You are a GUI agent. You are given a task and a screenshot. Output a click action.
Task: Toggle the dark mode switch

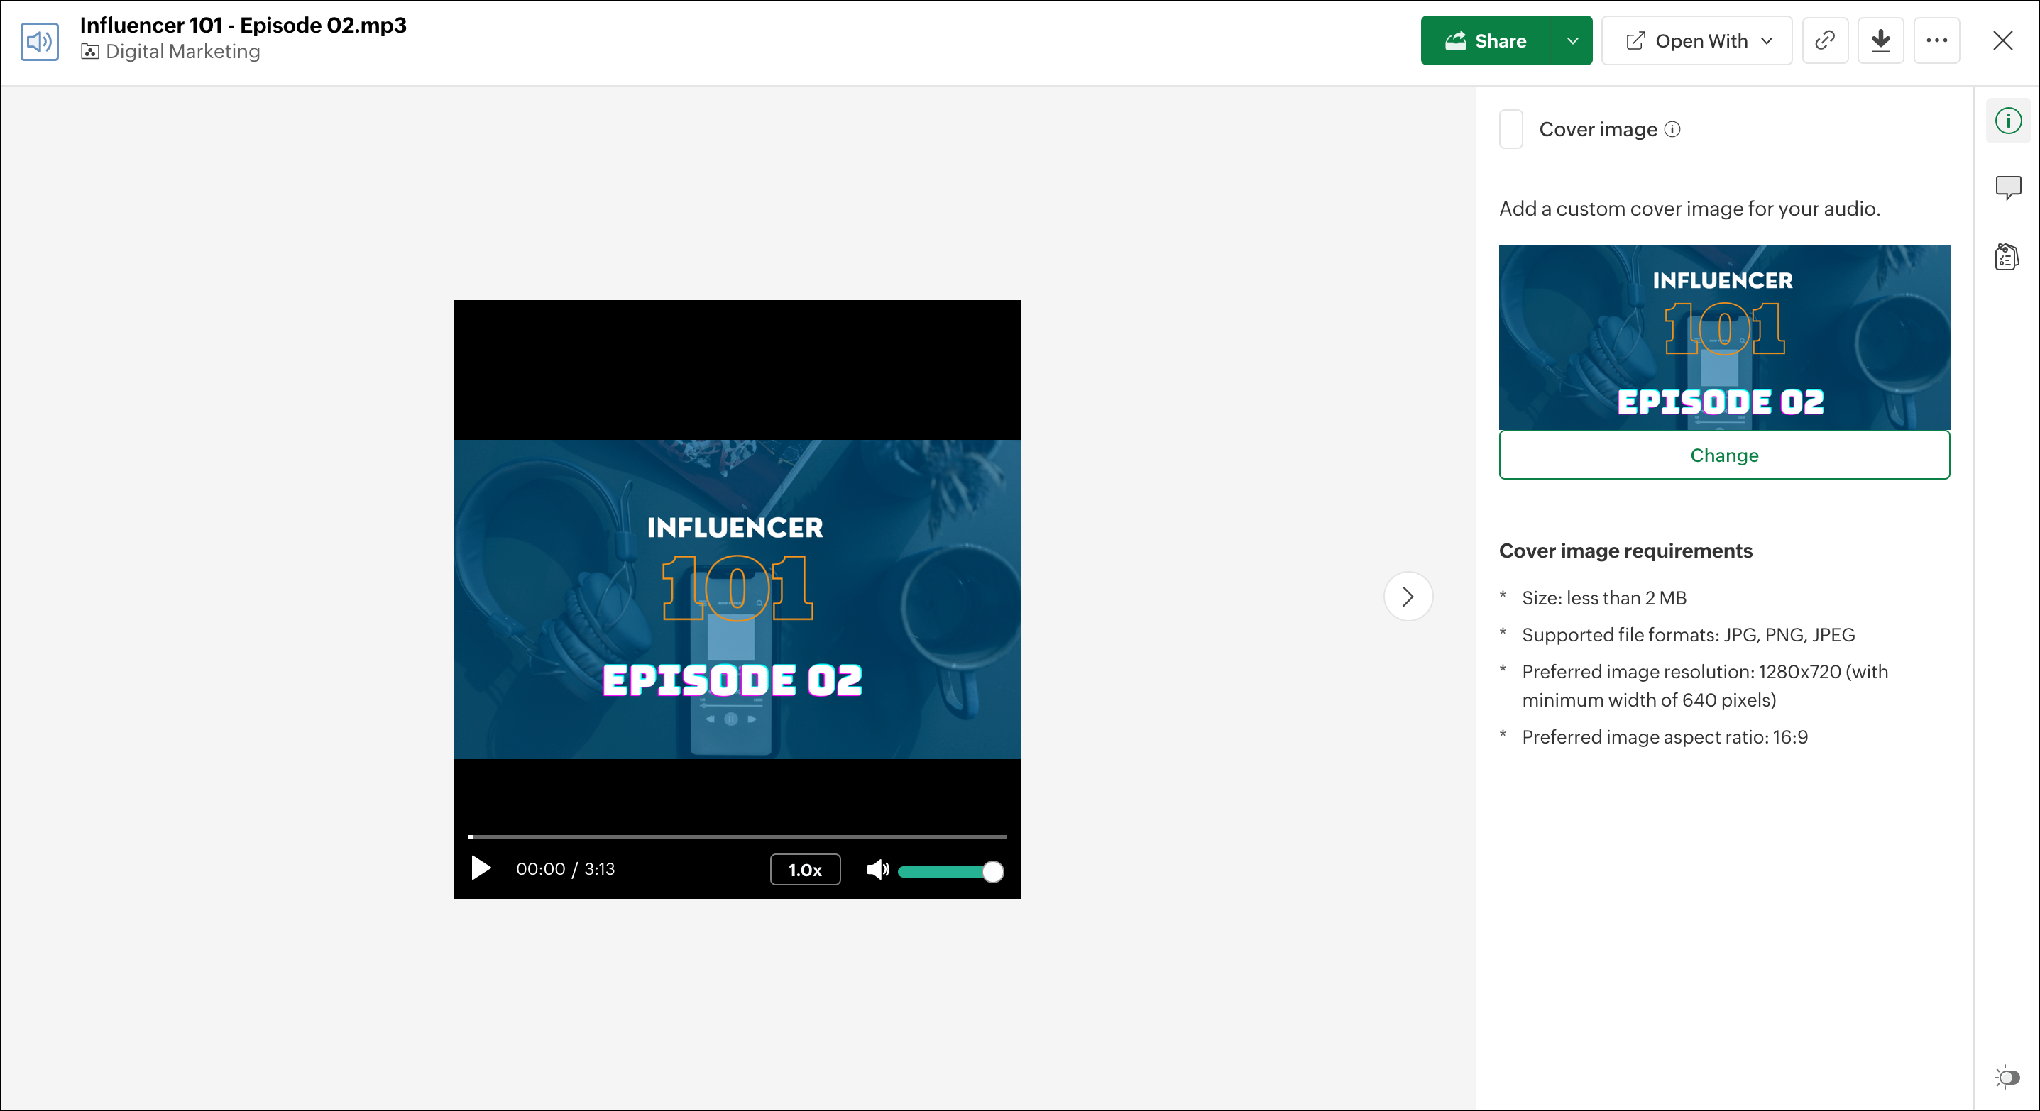pyautogui.click(x=2007, y=1077)
